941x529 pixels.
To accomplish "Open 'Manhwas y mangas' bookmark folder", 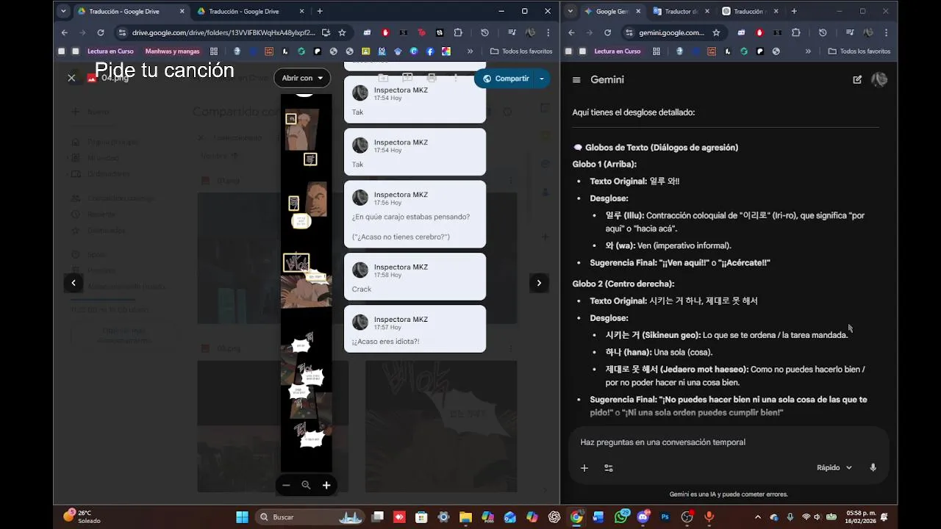I will point(173,51).
